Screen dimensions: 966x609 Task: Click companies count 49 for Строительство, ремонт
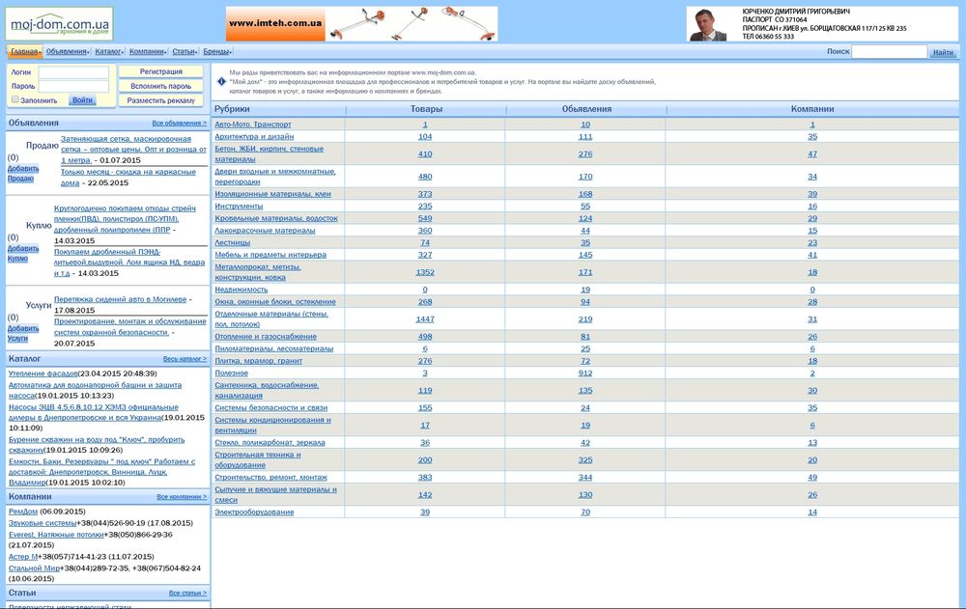812,477
